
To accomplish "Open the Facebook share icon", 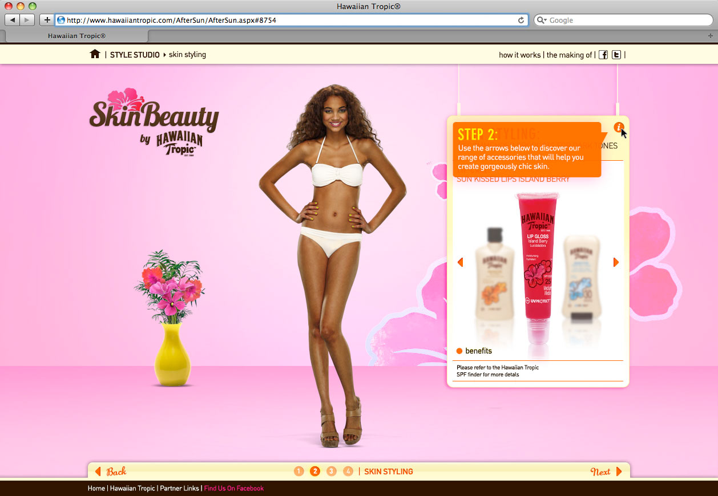I will coord(603,55).
